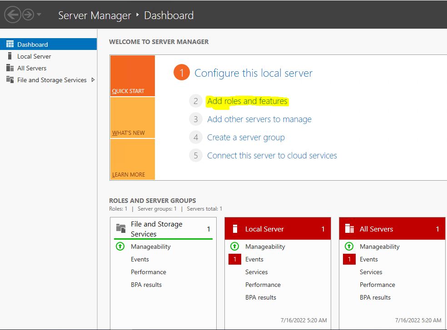Click the step 2 number circle
Viewport: 447px width, 330px height.
click(x=195, y=101)
